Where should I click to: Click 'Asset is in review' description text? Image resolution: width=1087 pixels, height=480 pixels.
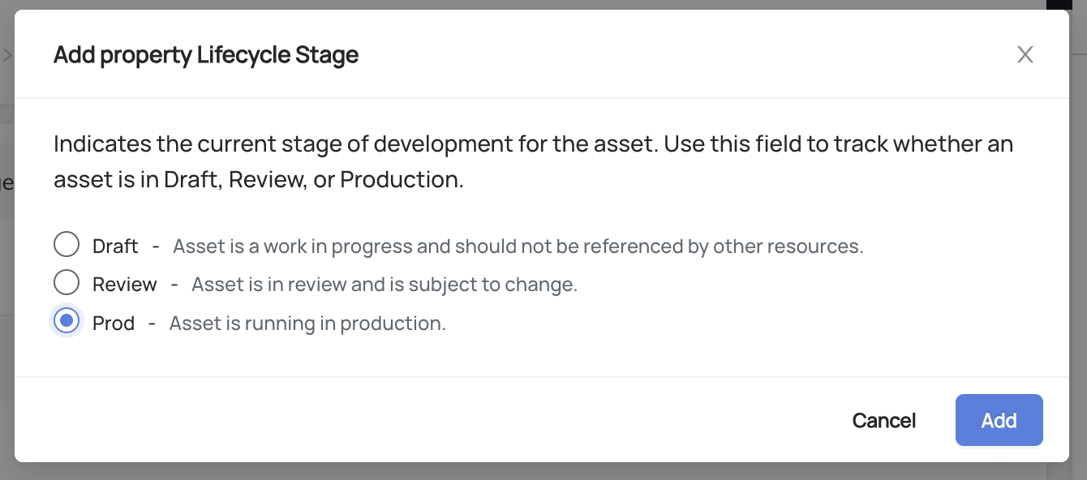point(384,285)
